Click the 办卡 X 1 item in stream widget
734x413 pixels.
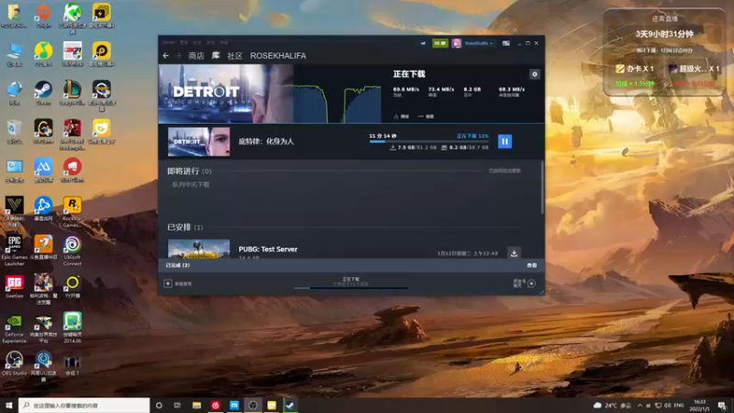pyautogui.click(x=635, y=69)
